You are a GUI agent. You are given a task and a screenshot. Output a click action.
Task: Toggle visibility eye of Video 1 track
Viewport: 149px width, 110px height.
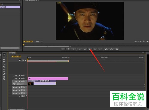click(14, 81)
